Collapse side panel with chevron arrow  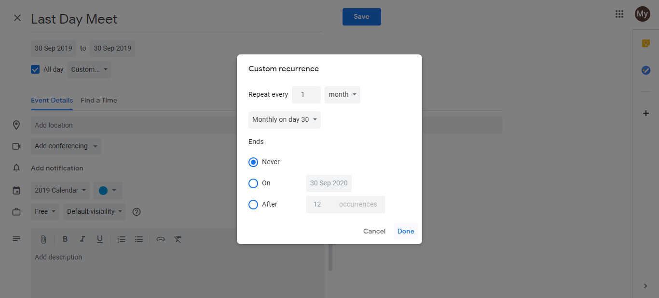click(x=645, y=286)
